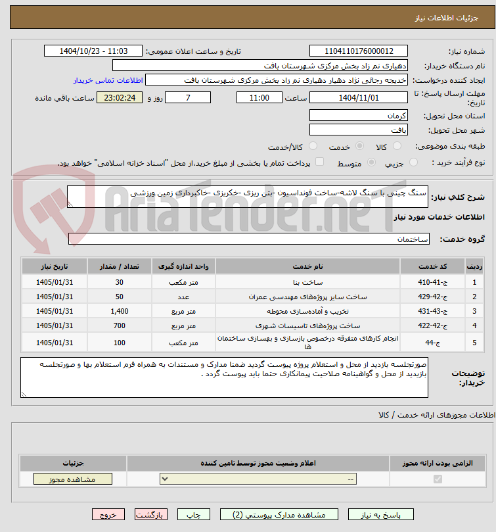Click unit عدد in row 2
The height and width of the screenshot is (532, 496).
(183, 297)
